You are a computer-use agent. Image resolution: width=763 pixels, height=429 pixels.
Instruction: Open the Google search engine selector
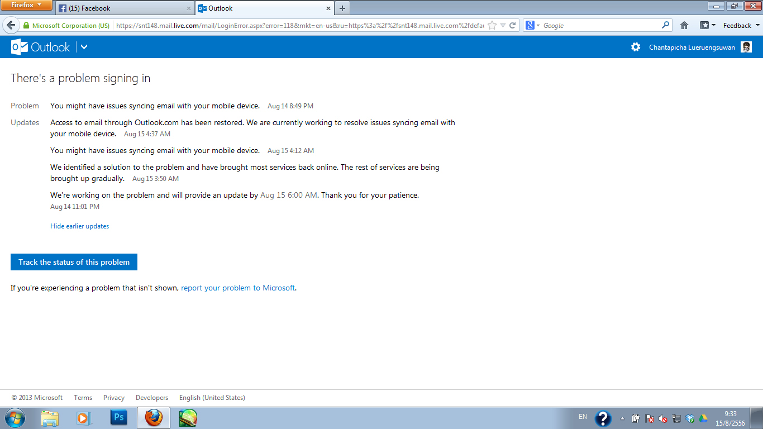click(532, 26)
